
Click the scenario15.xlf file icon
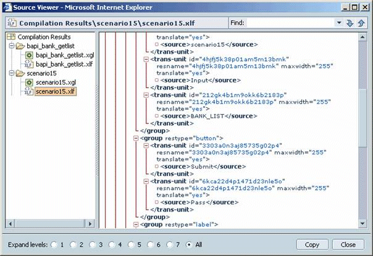(x=29, y=91)
